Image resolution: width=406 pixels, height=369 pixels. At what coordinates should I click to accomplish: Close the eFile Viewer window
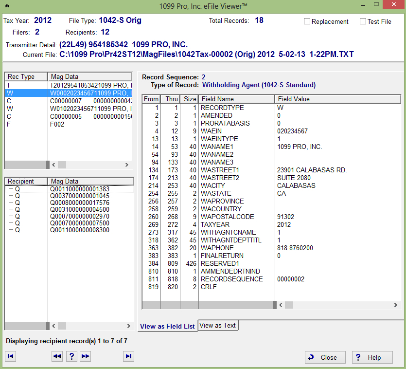pyautogui.click(x=323, y=357)
